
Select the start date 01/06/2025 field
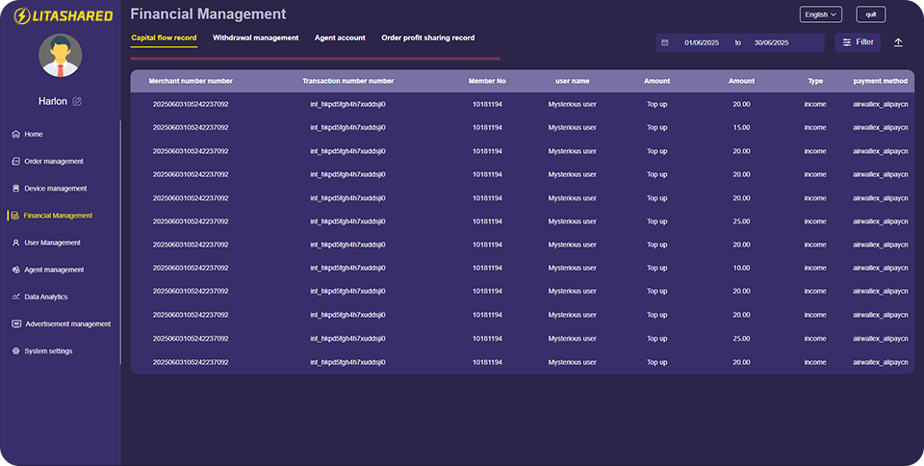pos(702,42)
